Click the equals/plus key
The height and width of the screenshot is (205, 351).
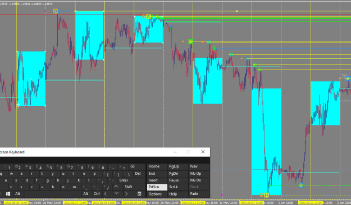click(x=122, y=167)
